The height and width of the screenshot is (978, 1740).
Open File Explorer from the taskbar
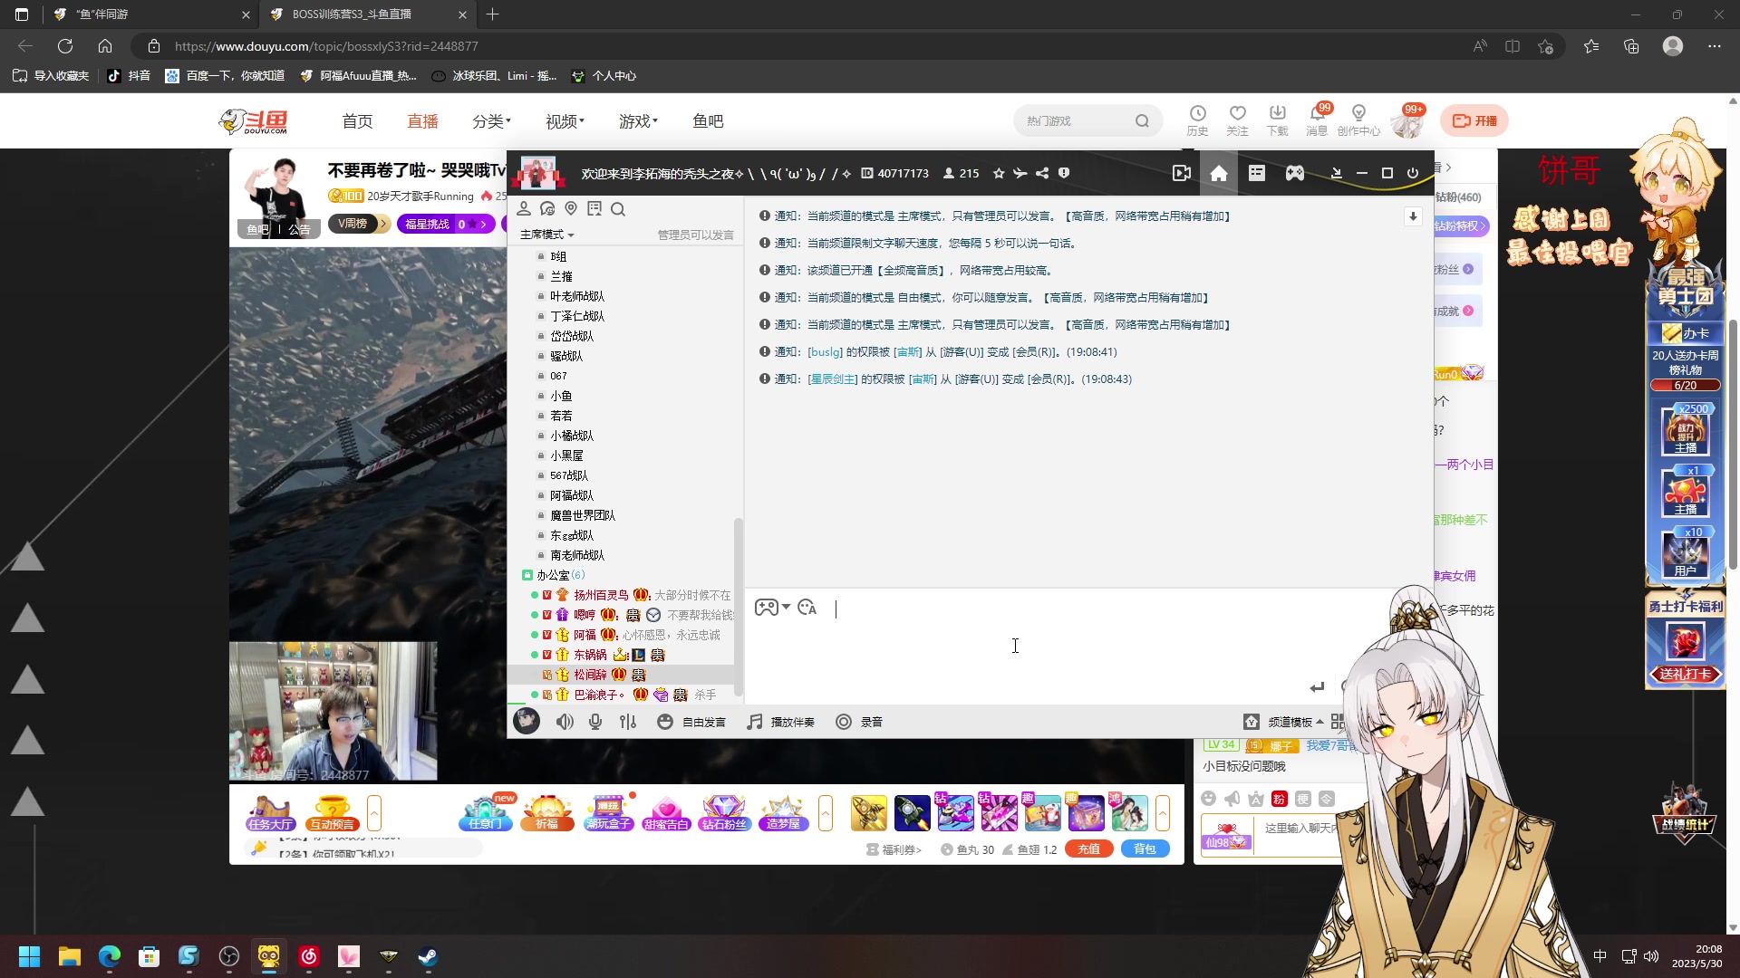coord(70,956)
